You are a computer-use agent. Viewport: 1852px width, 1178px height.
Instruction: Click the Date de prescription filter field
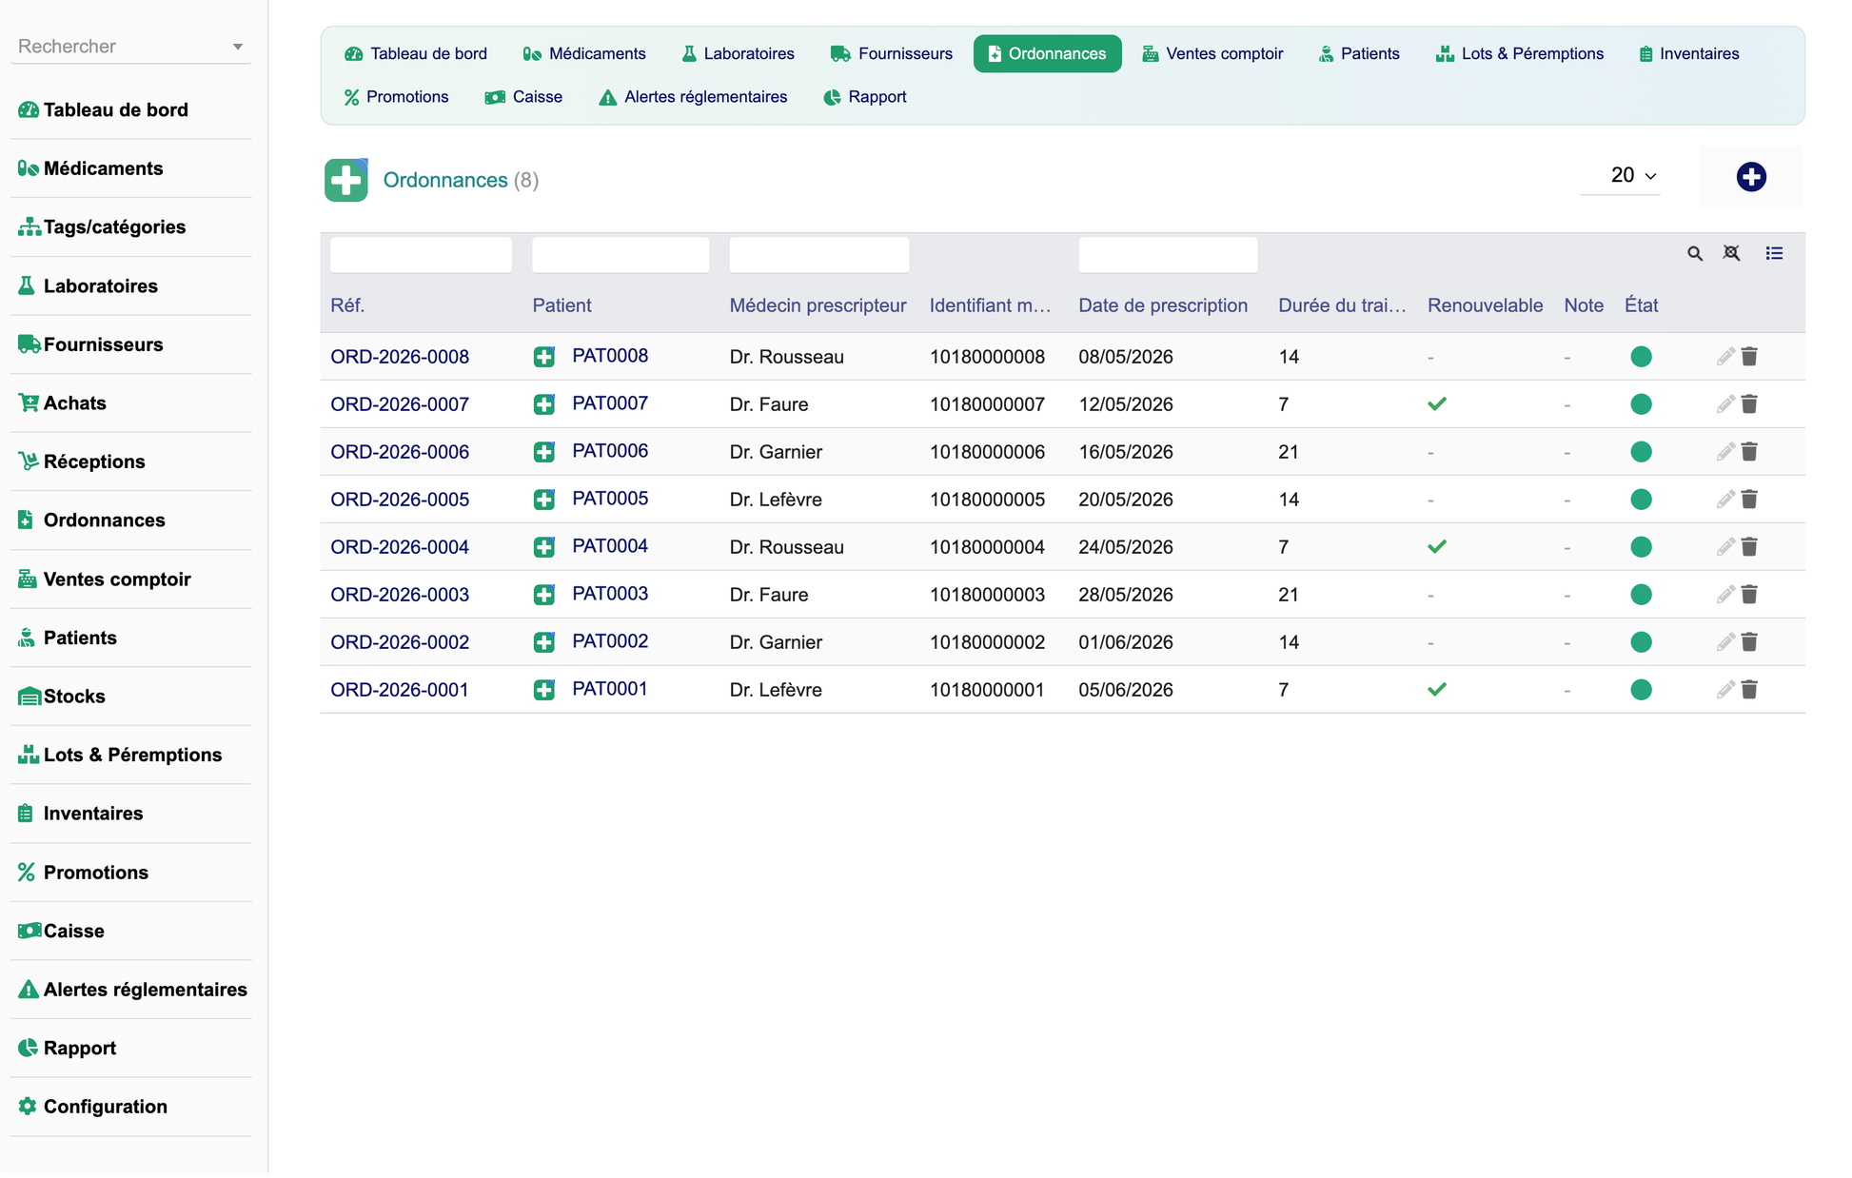coord(1168,255)
